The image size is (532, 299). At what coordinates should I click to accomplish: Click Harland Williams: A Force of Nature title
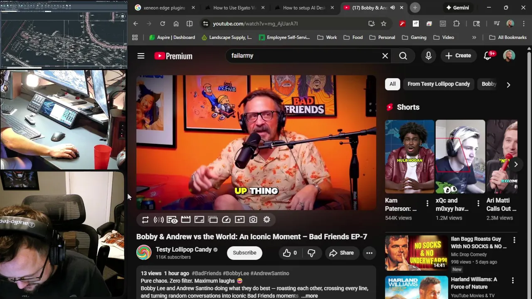coord(474,283)
